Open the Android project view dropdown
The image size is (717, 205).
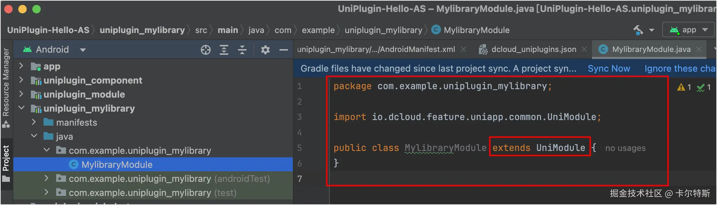(x=83, y=50)
